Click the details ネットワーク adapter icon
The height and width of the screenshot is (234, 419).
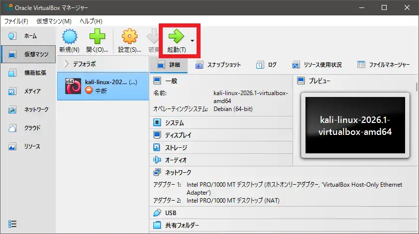coord(157,172)
